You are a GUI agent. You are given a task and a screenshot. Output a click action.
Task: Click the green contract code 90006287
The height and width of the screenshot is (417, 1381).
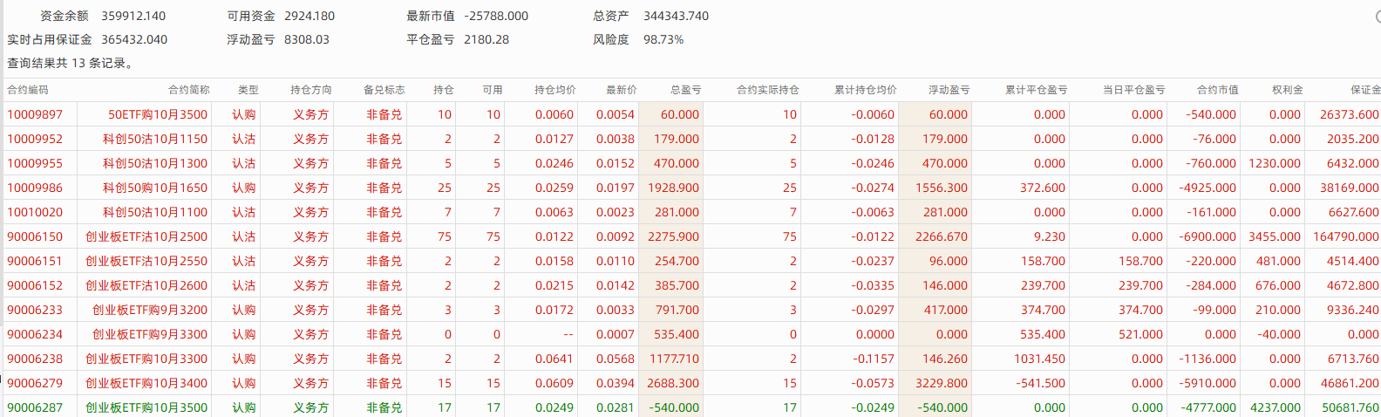35,407
